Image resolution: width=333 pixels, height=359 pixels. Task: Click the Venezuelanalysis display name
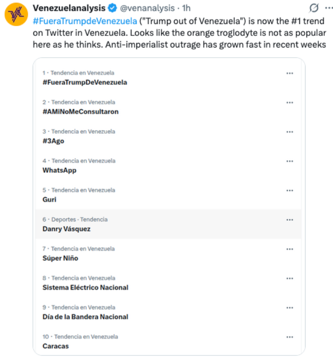pyautogui.click(x=69, y=8)
